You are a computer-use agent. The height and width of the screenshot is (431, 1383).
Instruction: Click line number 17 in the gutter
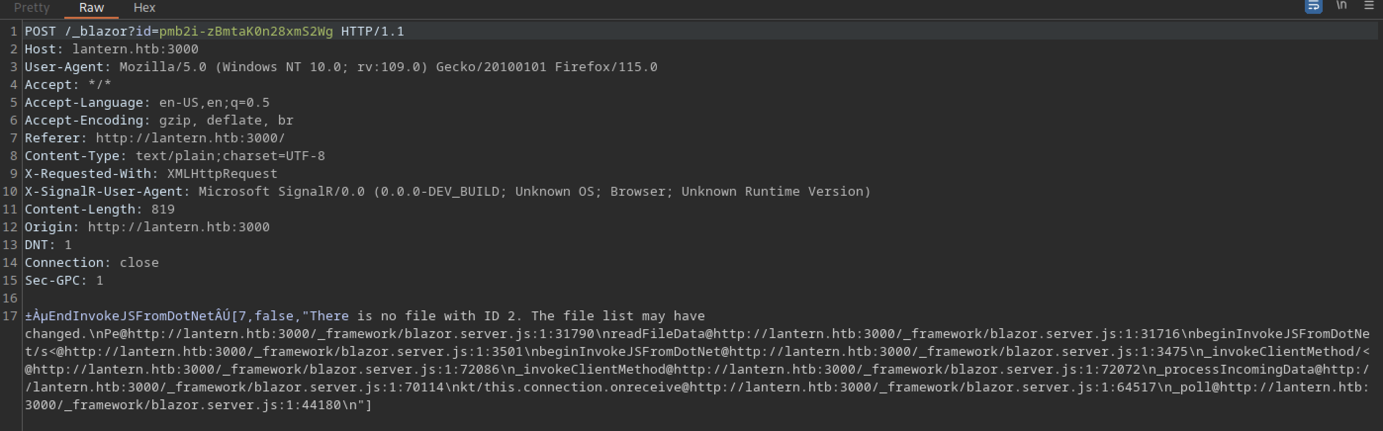coord(10,316)
